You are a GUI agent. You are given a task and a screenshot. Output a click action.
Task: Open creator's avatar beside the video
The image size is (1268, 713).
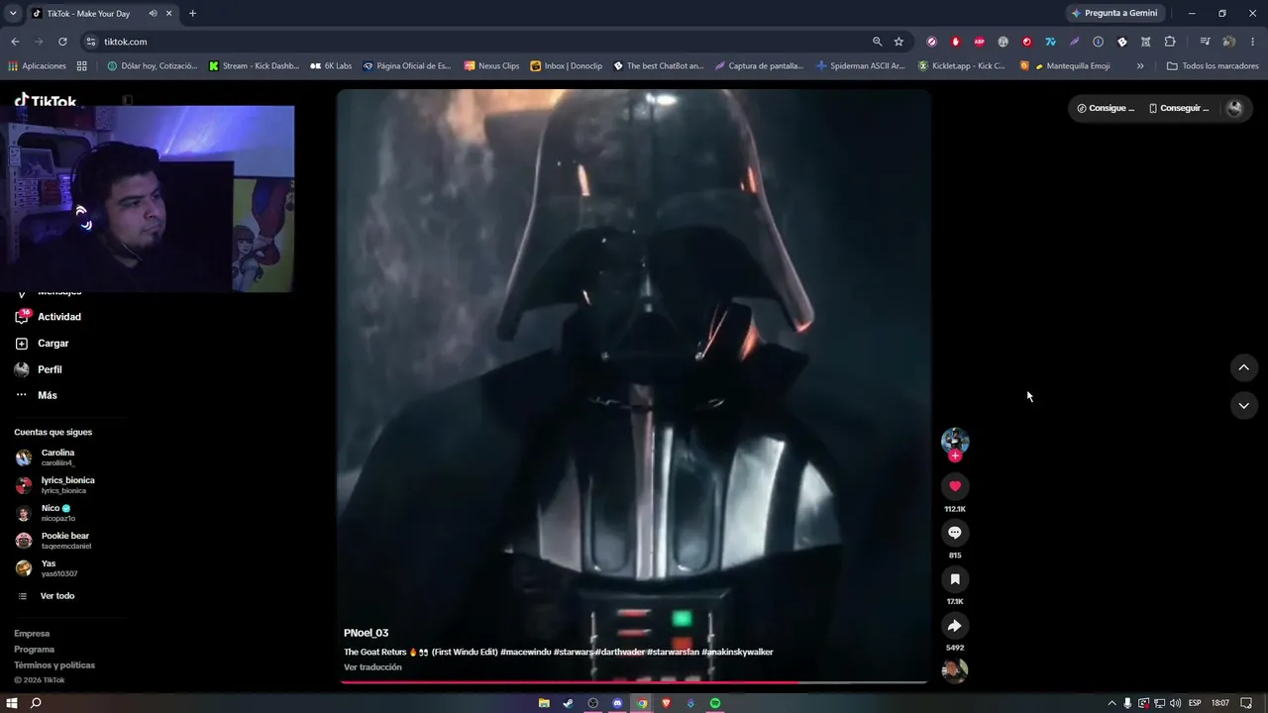click(955, 441)
